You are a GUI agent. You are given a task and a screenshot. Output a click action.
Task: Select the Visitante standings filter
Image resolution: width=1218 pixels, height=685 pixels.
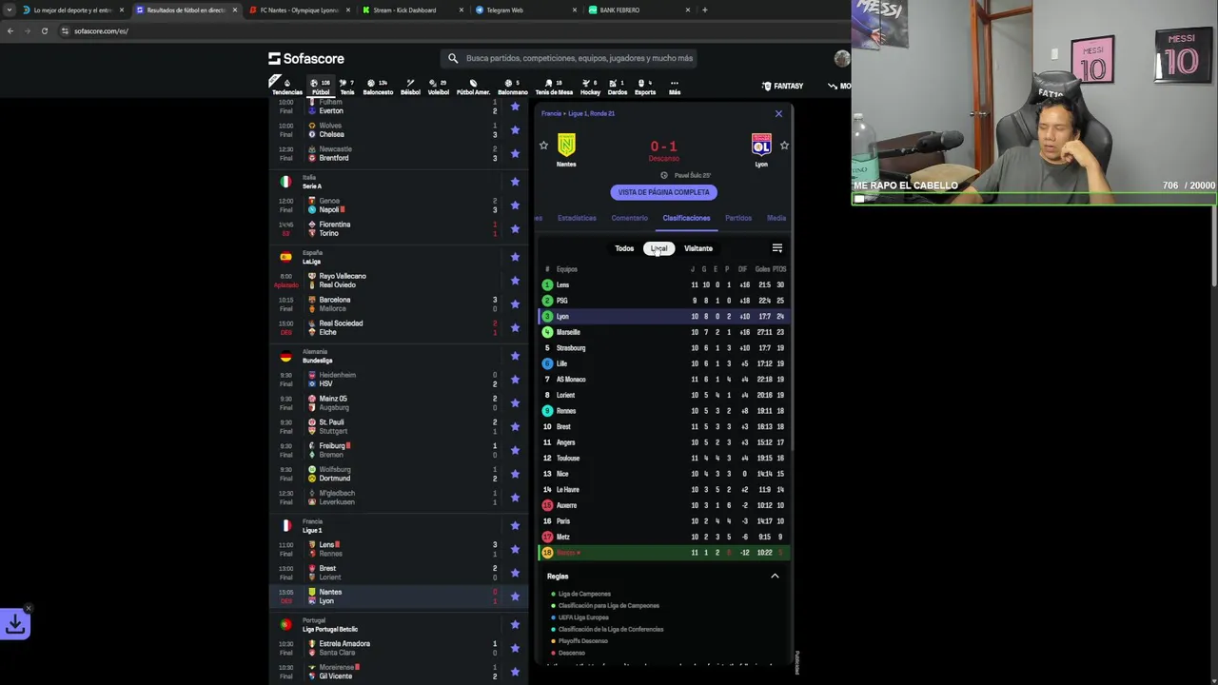697,248
